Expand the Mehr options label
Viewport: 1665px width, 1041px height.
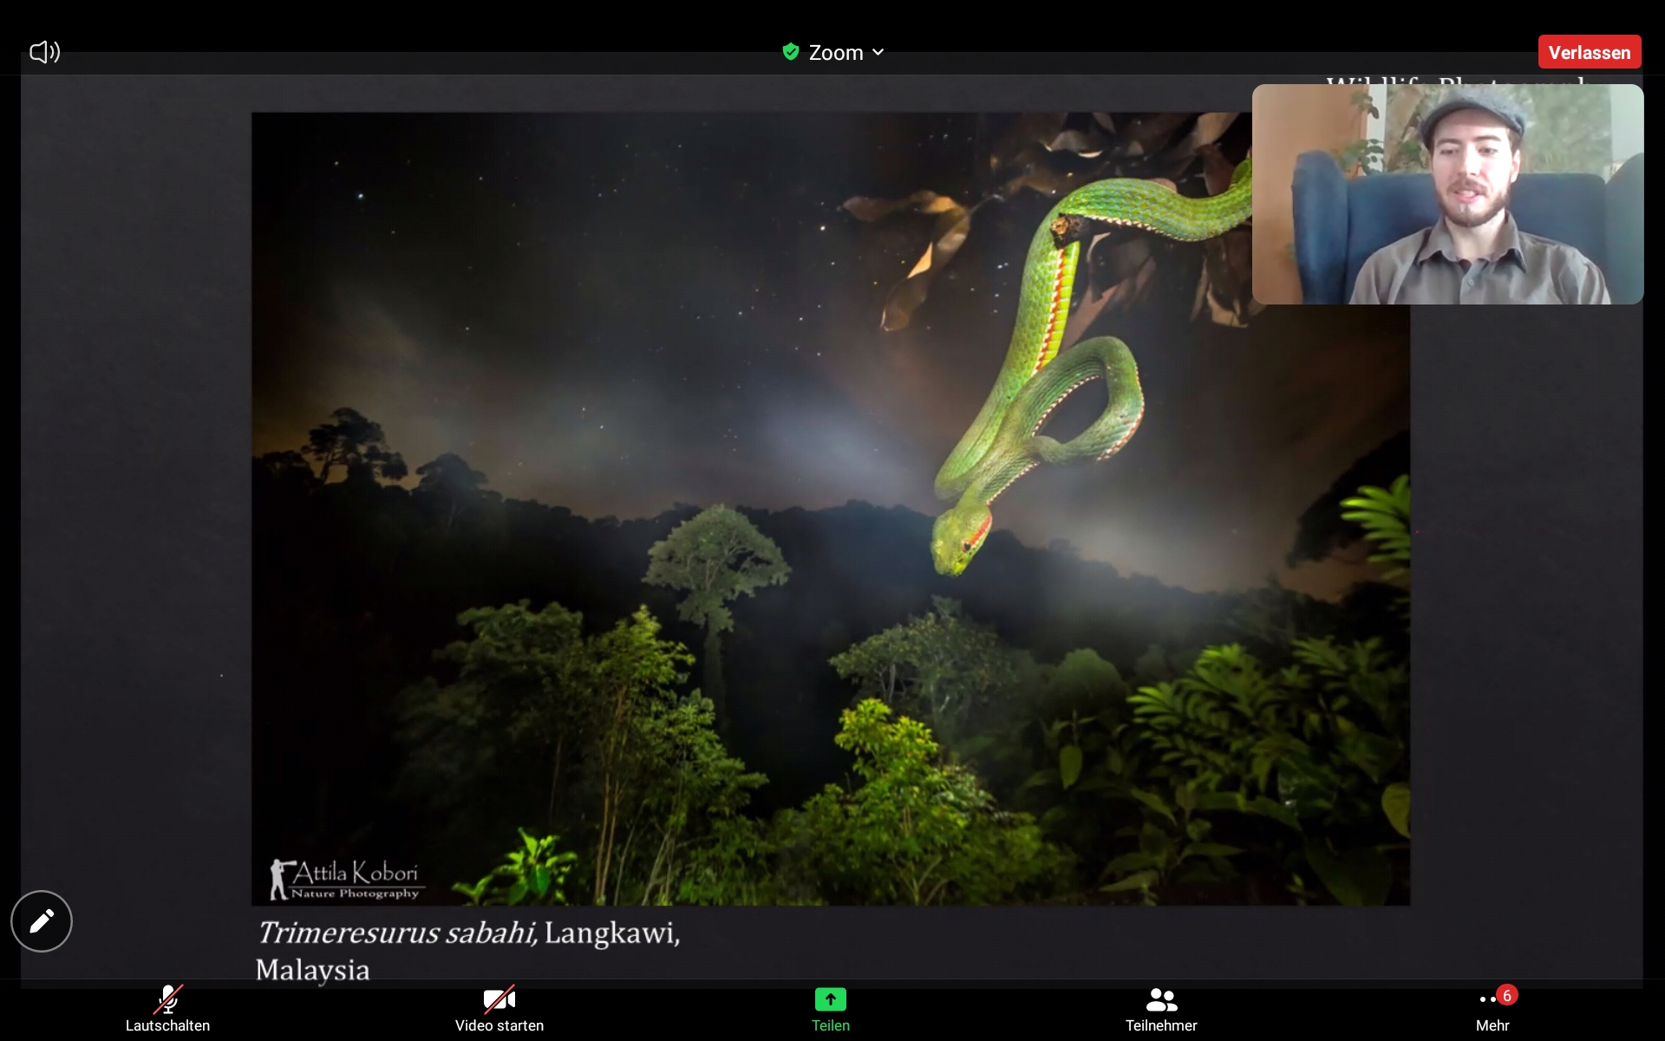[x=1492, y=1025]
